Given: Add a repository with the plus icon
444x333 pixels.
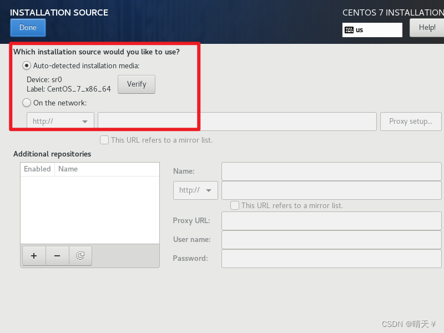Looking at the screenshot, I should coord(34,256).
